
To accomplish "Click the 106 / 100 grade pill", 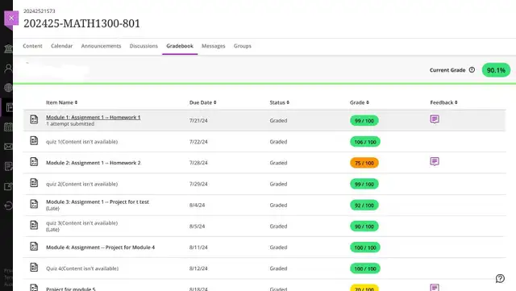I will coord(365,142).
